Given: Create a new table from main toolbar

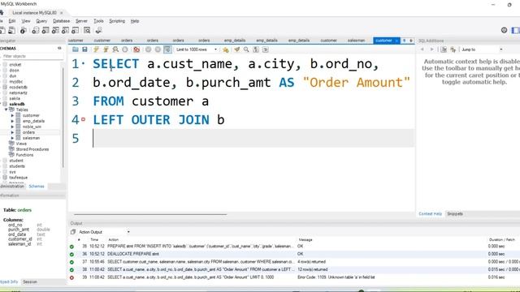Looking at the screenshot, I should coord(45,31).
